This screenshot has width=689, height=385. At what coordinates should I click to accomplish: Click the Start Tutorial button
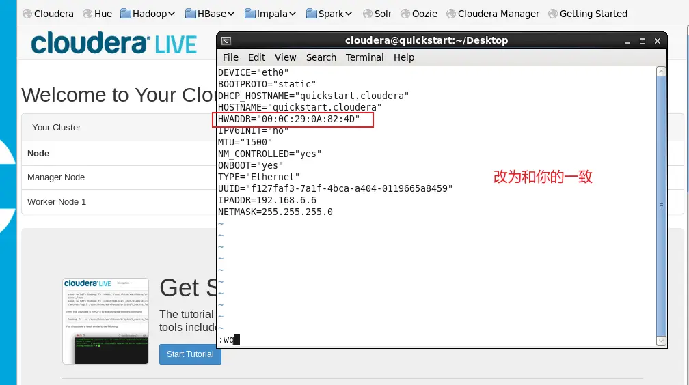pyautogui.click(x=190, y=354)
